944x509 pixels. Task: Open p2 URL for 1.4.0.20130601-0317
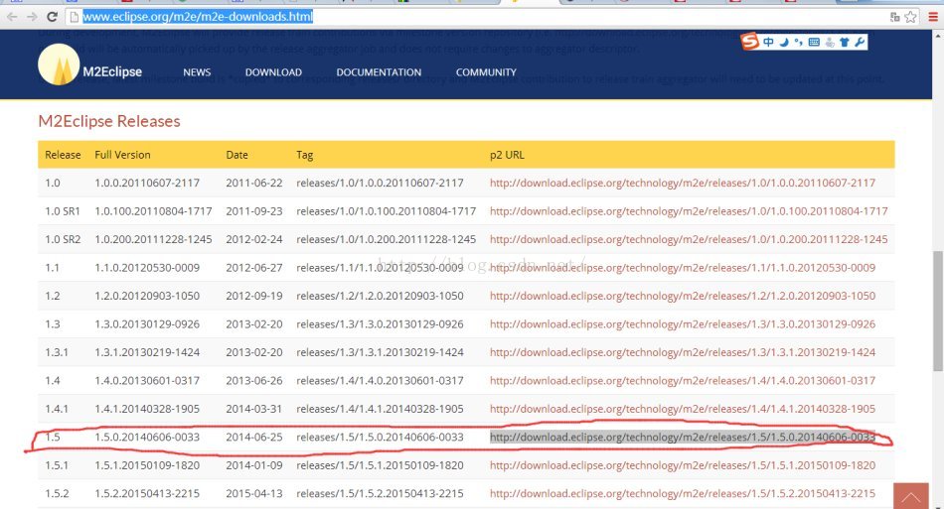[x=682, y=380]
